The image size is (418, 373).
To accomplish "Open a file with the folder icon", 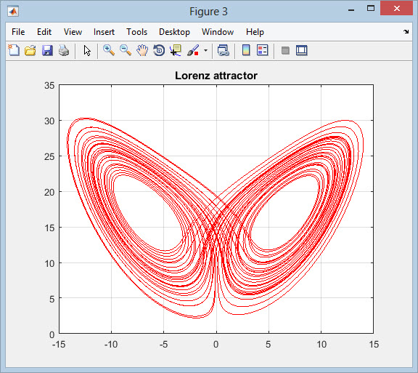I will point(30,50).
